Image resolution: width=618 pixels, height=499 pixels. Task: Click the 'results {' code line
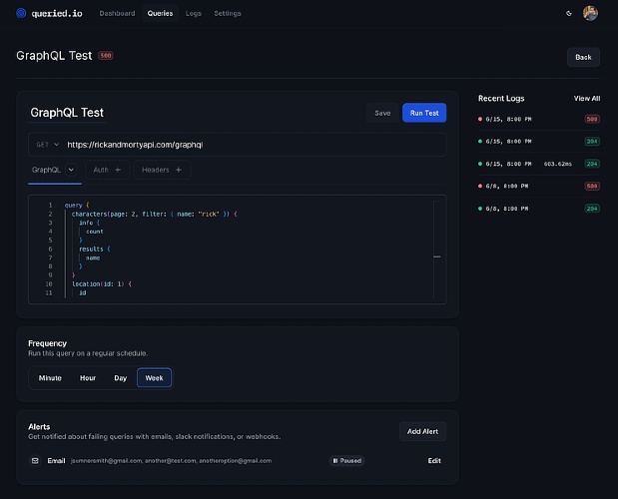pos(95,249)
